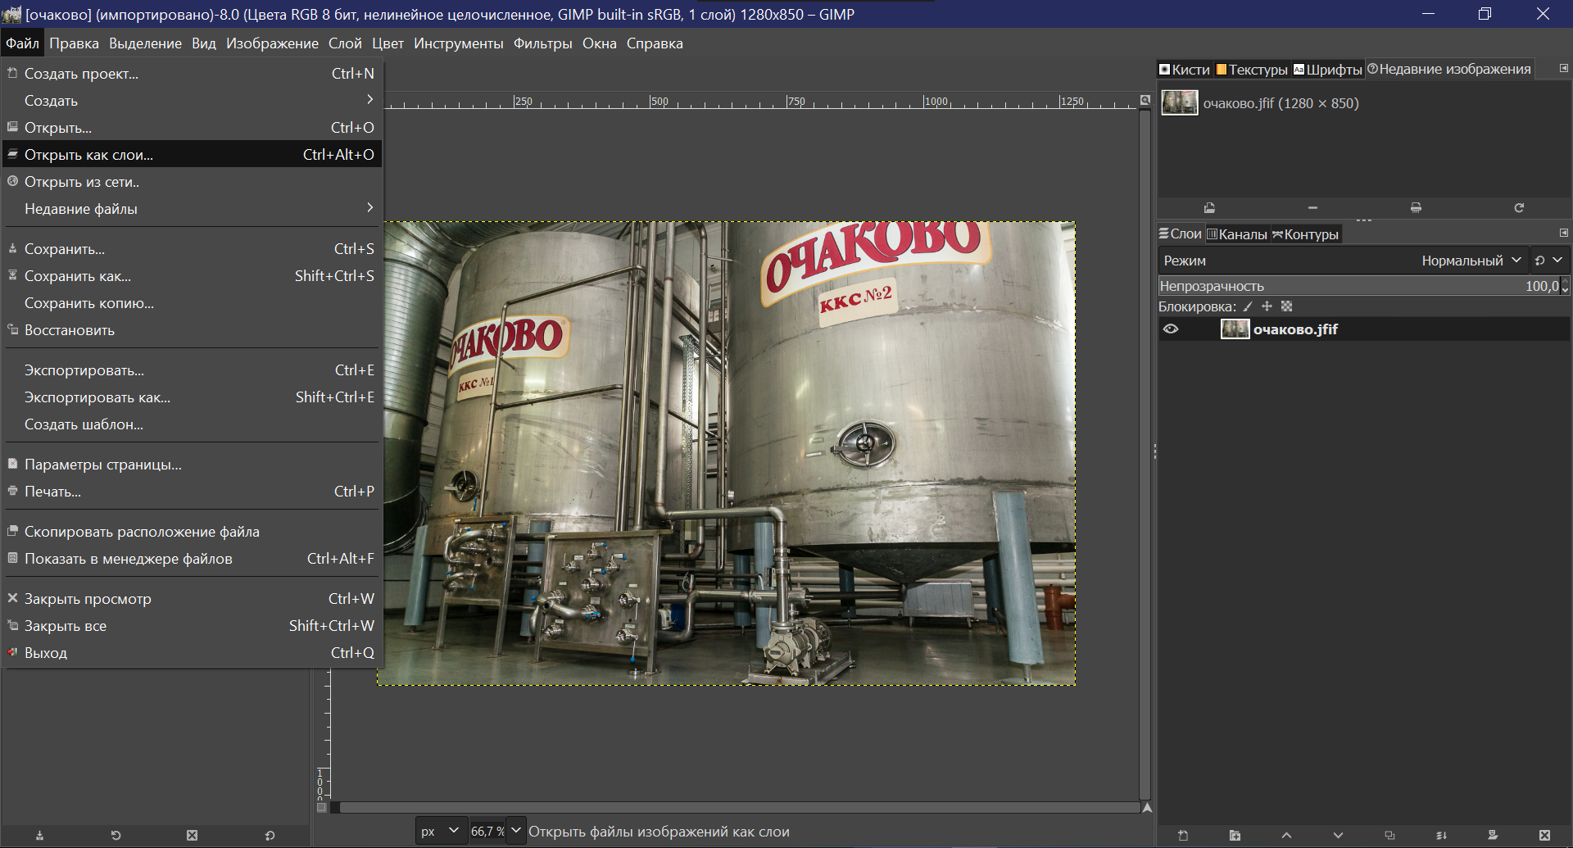The image size is (1573, 848).
Task: Toggle visibility of очаково.jfif layer
Action: tap(1171, 329)
